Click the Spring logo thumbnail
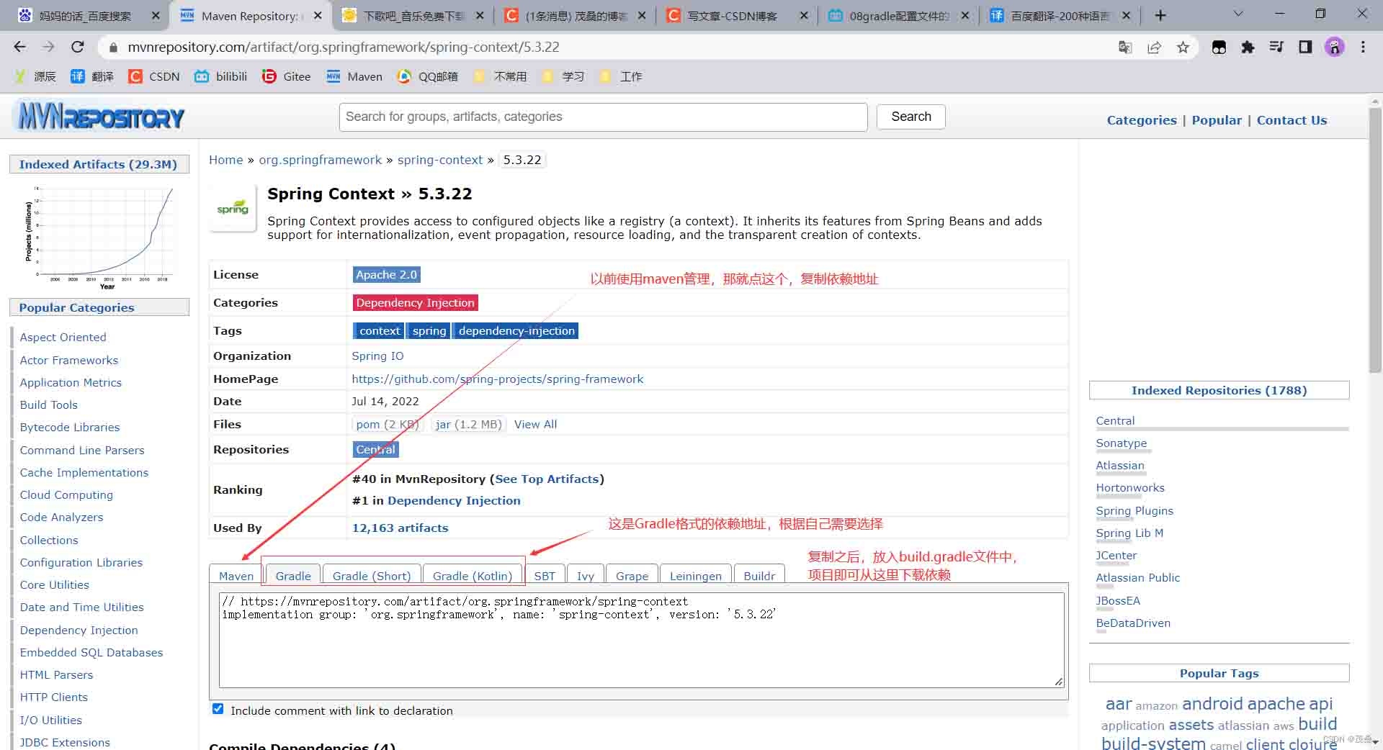 point(233,209)
